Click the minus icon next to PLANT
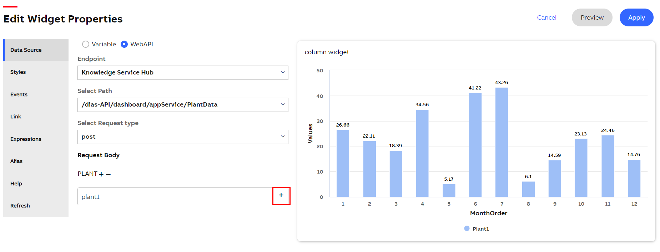 (109, 174)
